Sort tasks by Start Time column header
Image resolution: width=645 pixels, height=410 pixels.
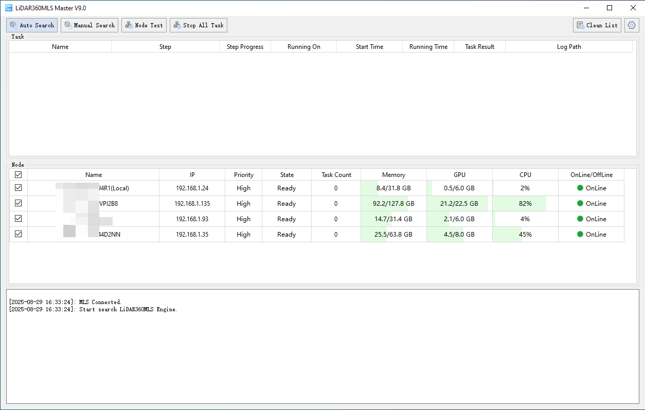(x=369, y=47)
